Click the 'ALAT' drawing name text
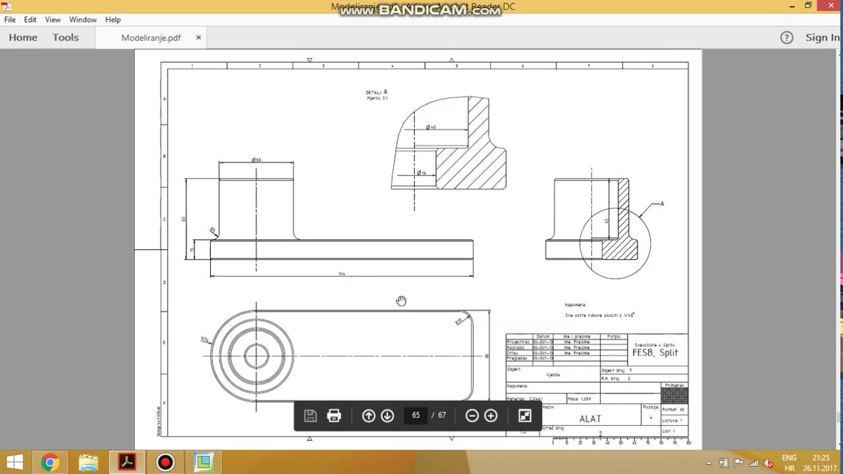 click(590, 419)
